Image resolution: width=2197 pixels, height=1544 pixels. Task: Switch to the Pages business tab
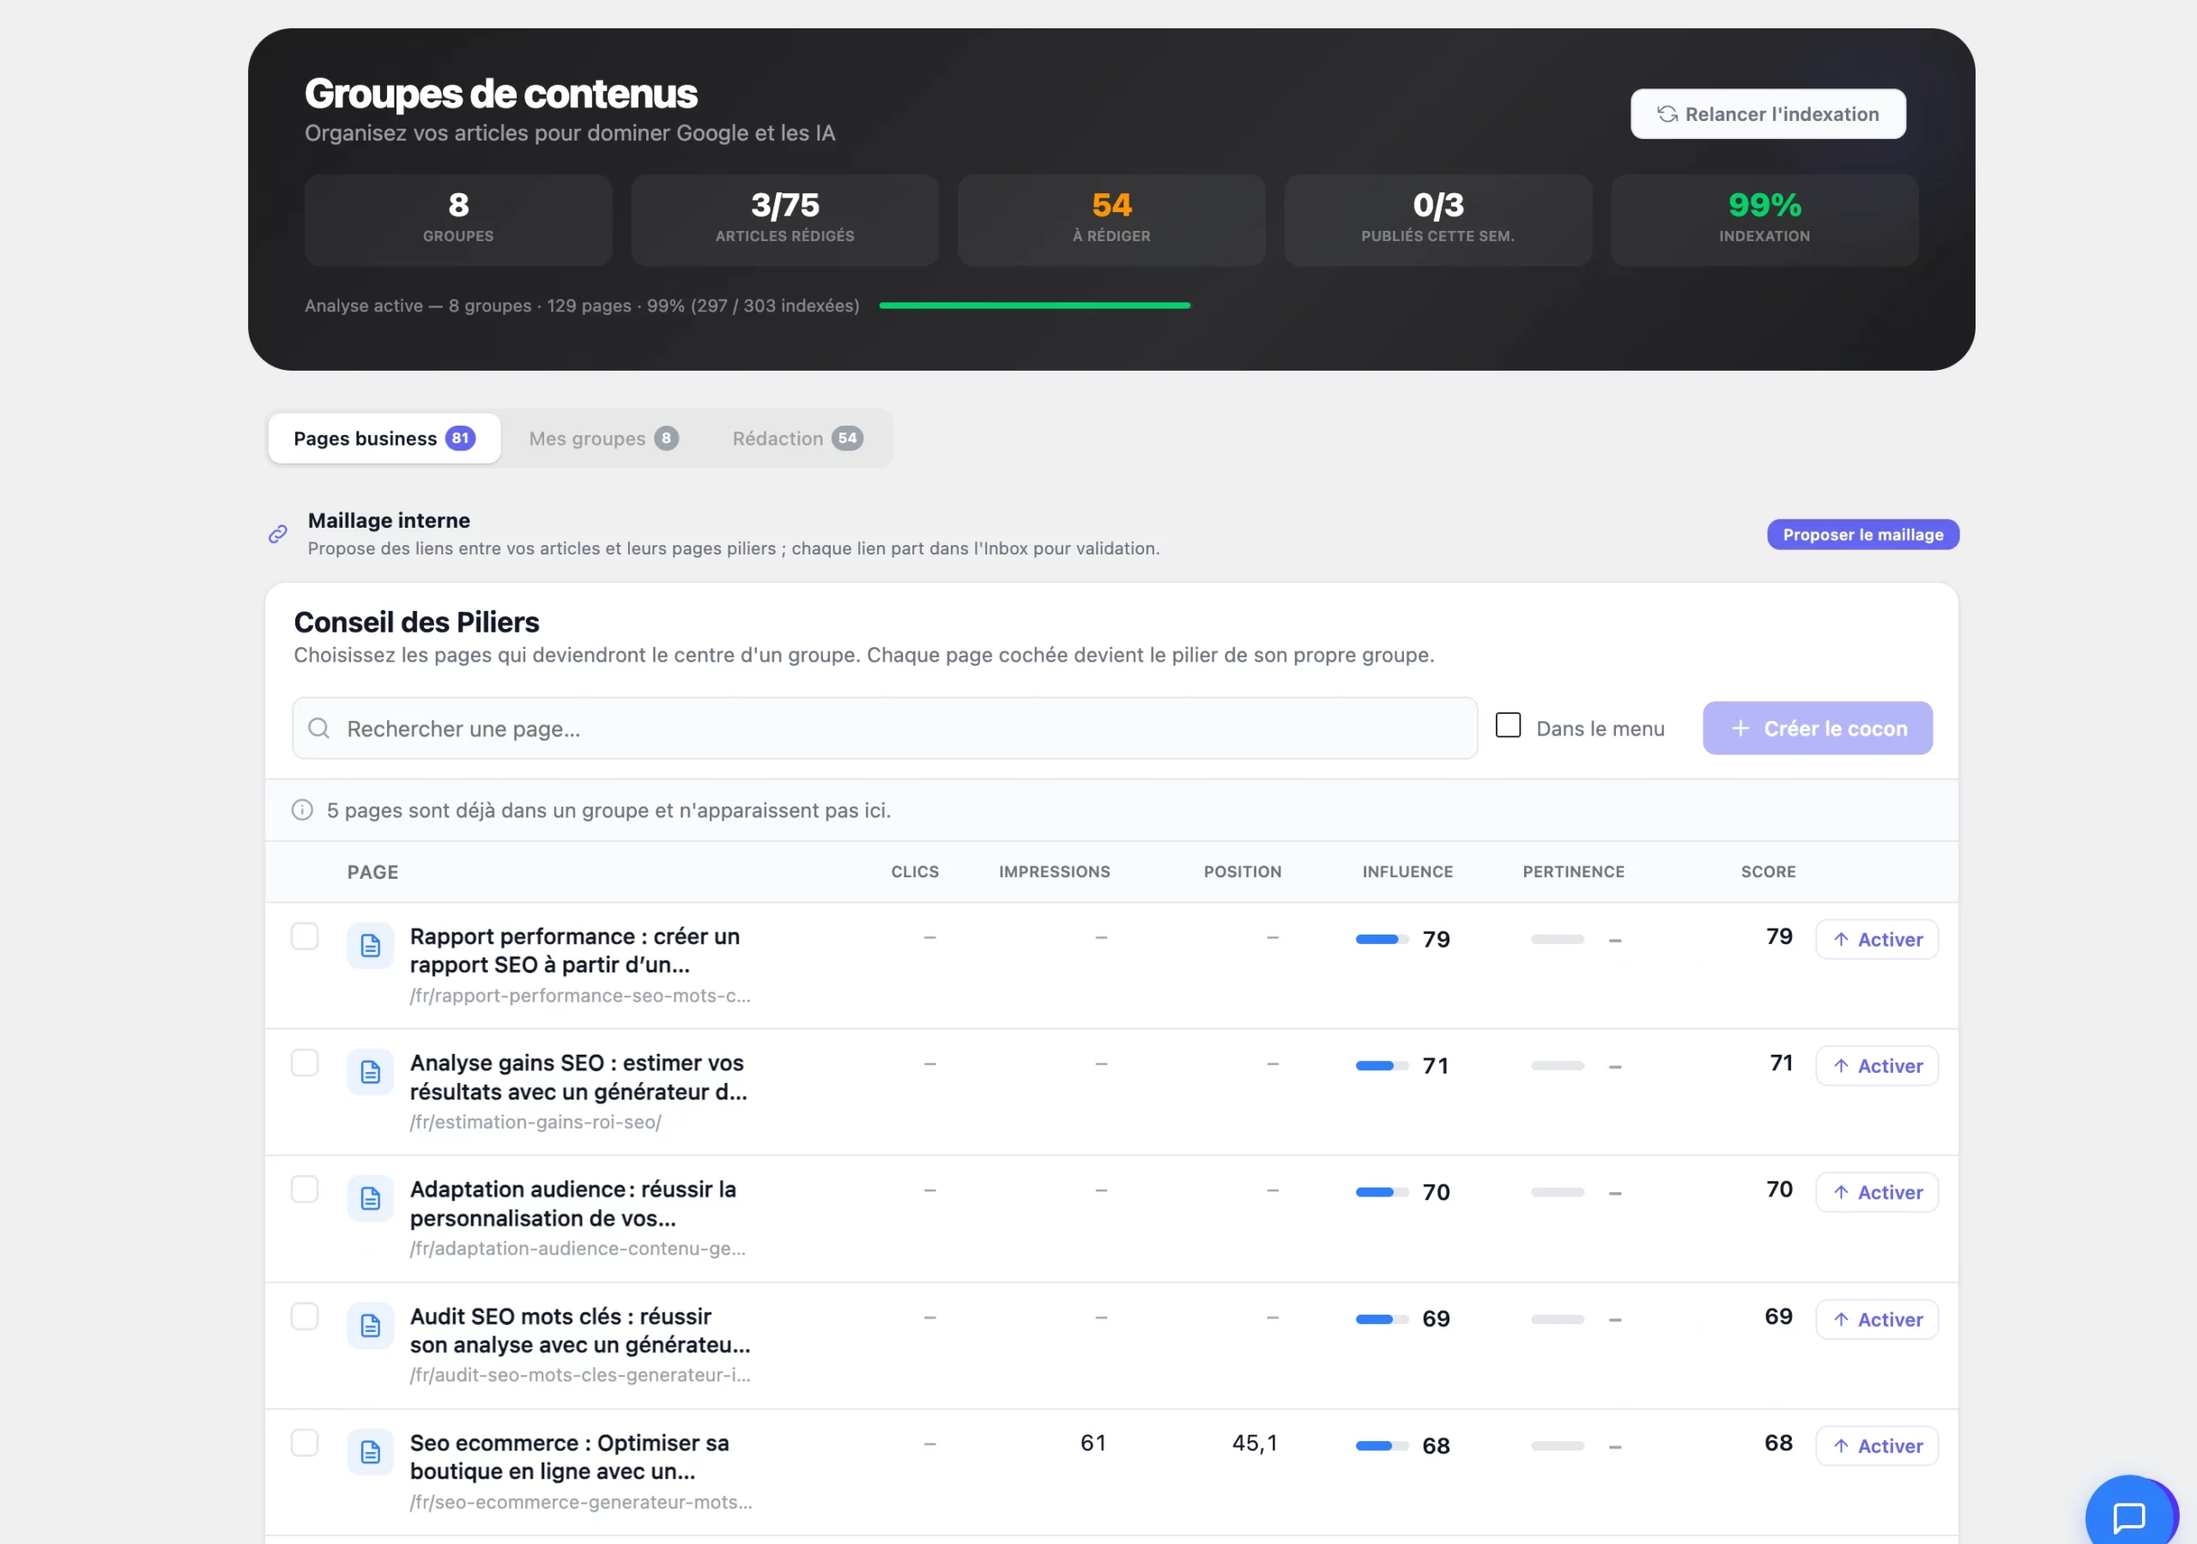(384, 439)
